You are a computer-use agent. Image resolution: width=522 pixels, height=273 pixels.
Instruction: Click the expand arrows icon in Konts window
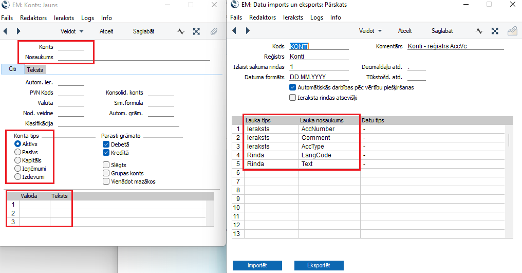click(196, 31)
